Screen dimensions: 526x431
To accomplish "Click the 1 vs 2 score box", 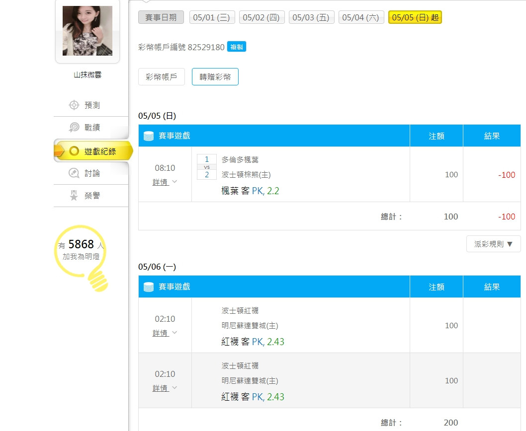I will coord(207,166).
